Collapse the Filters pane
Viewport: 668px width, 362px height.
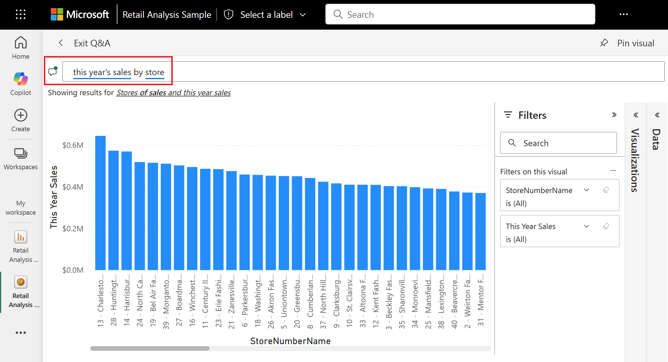click(x=614, y=115)
